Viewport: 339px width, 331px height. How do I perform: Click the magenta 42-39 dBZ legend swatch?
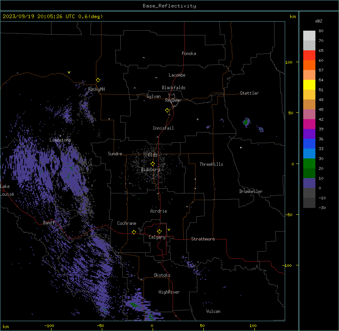tap(309, 124)
